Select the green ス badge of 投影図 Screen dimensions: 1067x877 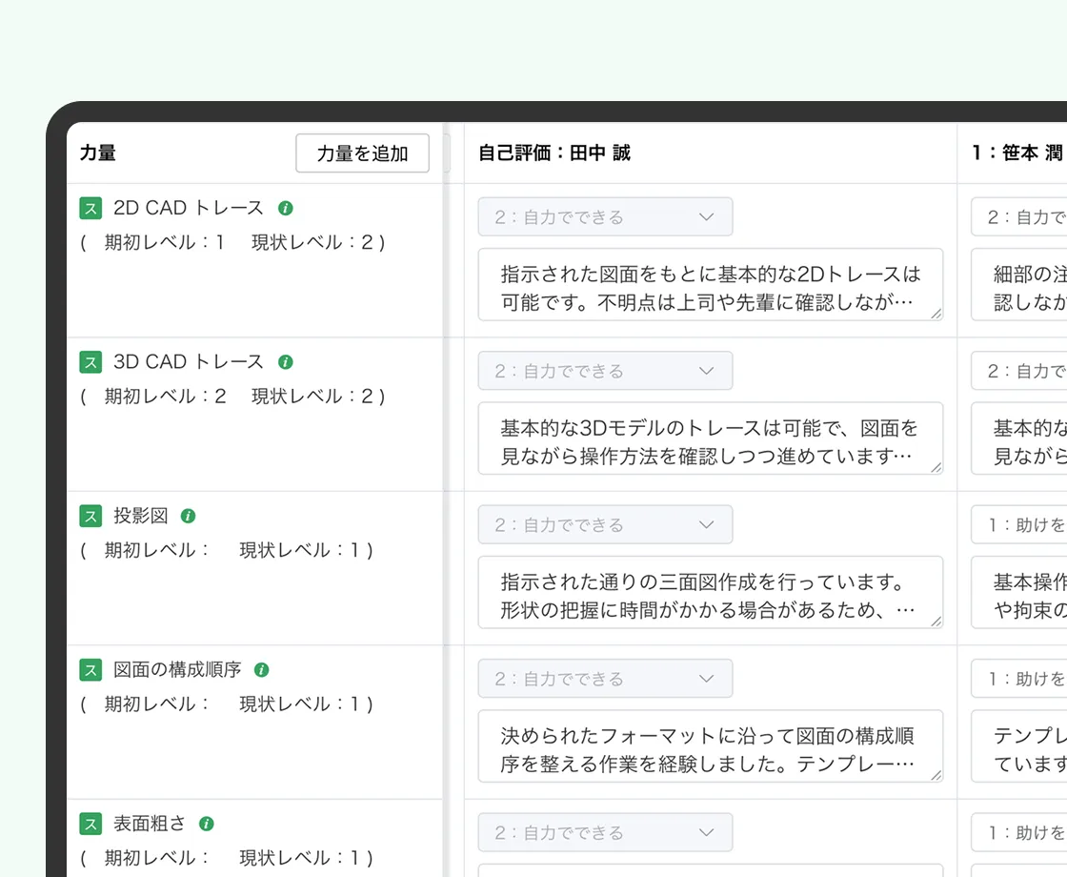click(x=91, y=516)
